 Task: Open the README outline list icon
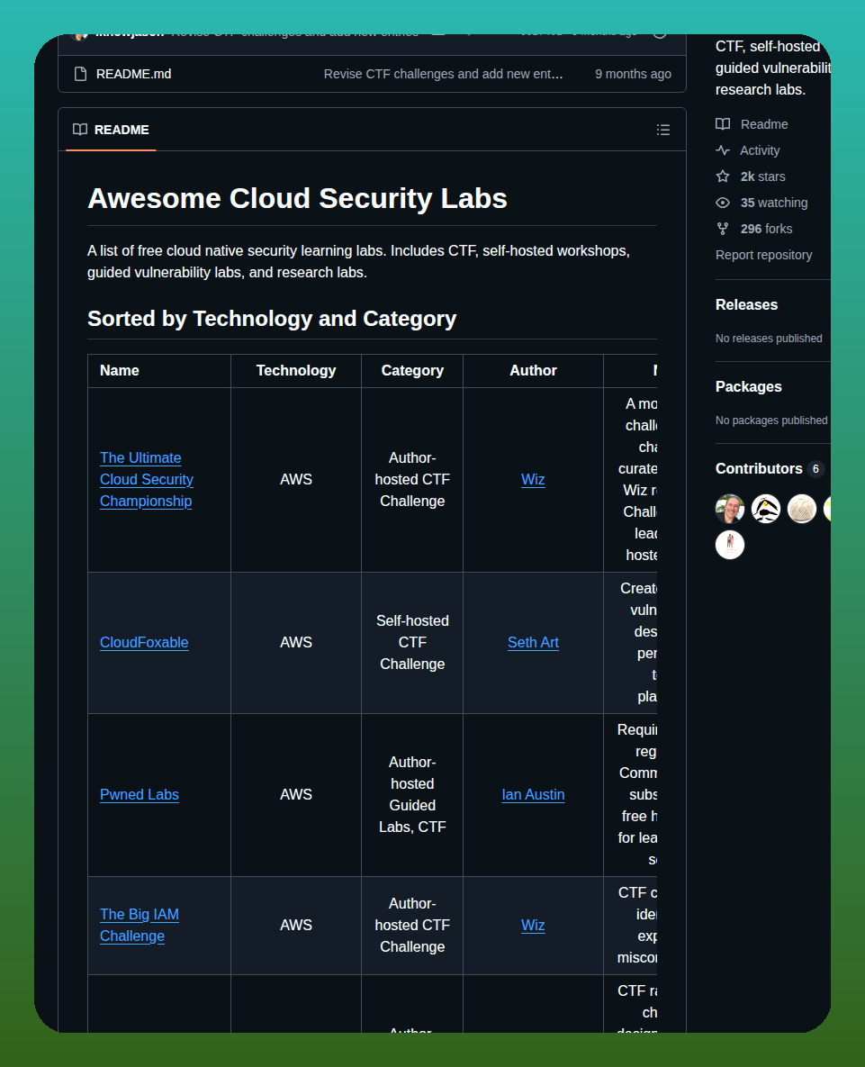663,130
